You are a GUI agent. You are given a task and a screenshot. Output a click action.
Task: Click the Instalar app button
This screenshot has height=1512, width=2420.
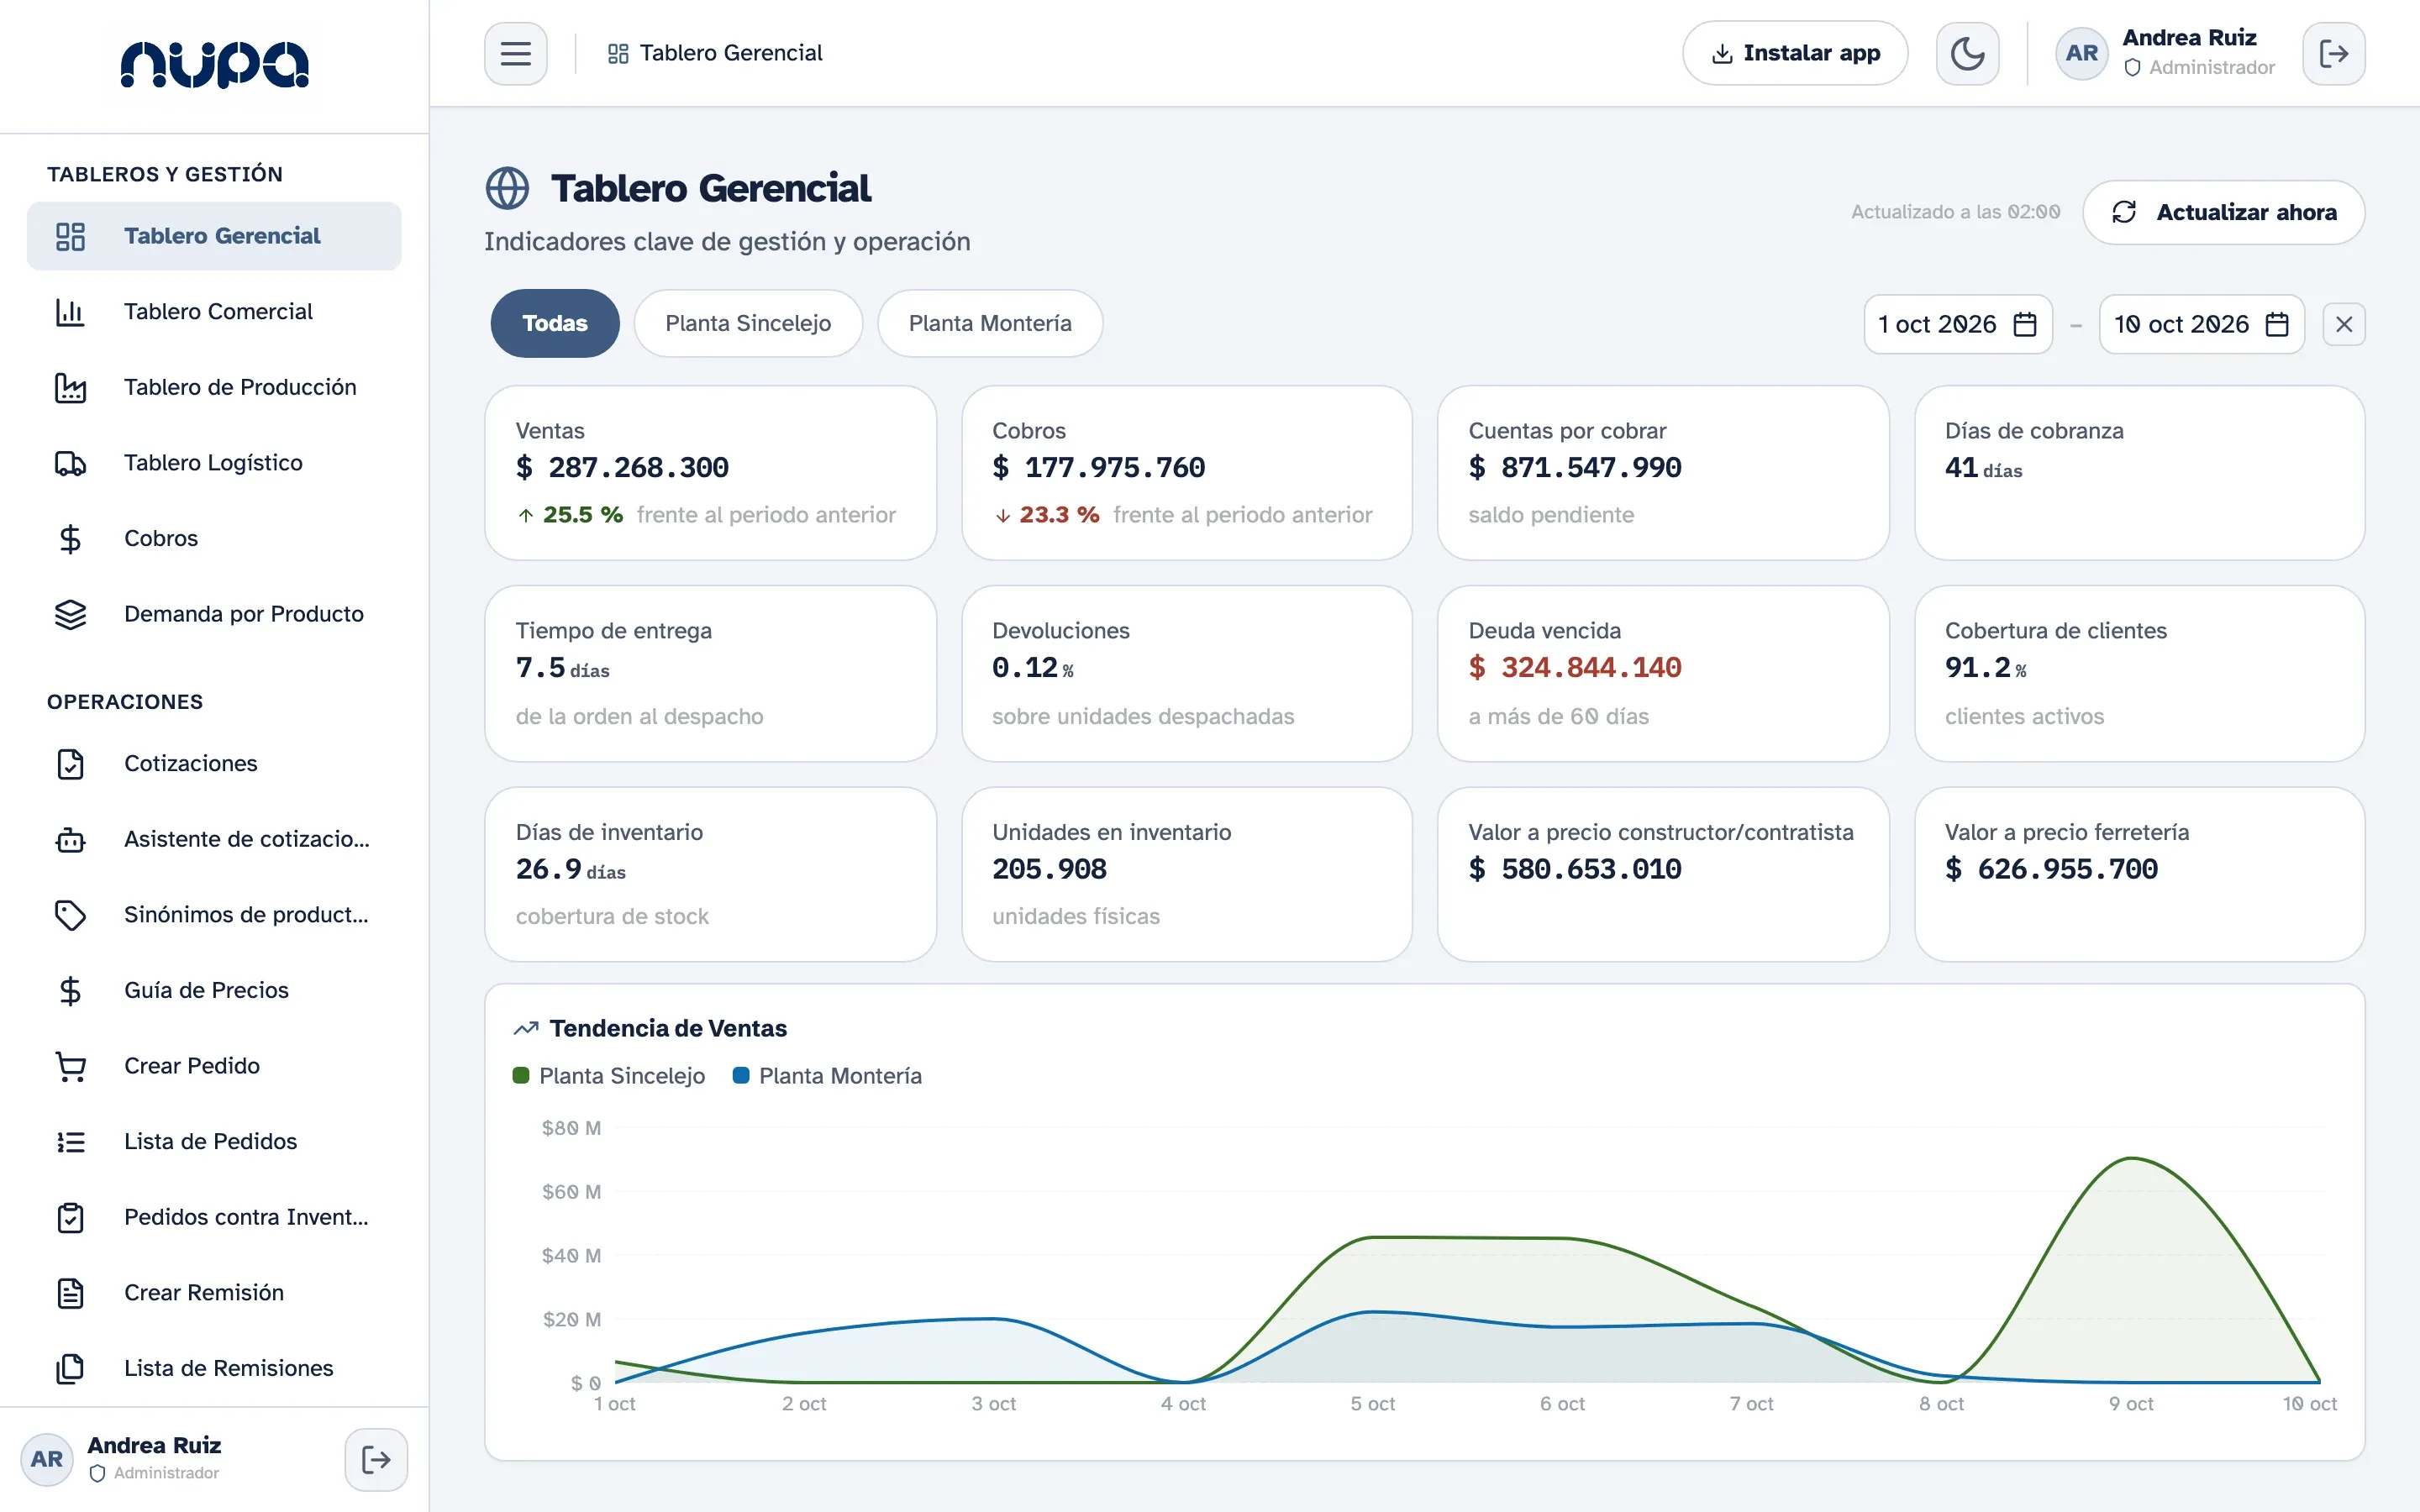click(1794, 53)
